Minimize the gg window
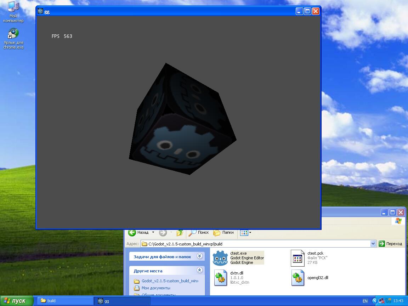Image resolution: width=408 pixels, height=306 pixels. coord(299,11)
